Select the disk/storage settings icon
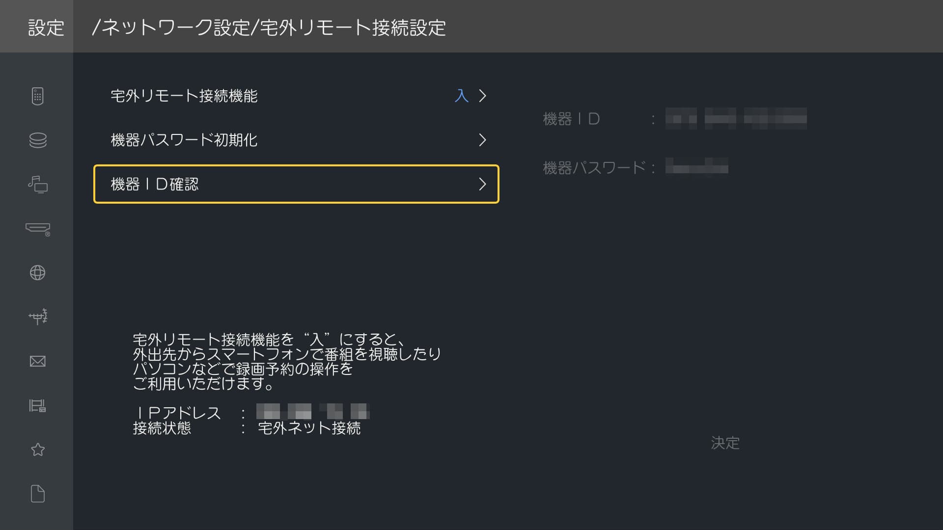943x530 pixels. pyautogui.click(x=37, y=140)
